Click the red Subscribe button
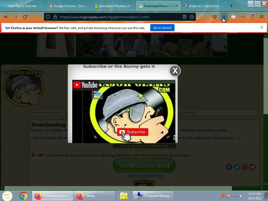Image resolution: width=268 pixels, height=201 pixels. point(133,132)
